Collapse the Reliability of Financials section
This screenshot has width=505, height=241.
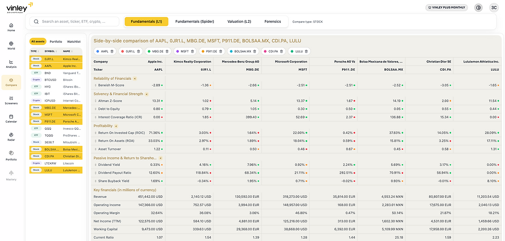click(134, 78)
